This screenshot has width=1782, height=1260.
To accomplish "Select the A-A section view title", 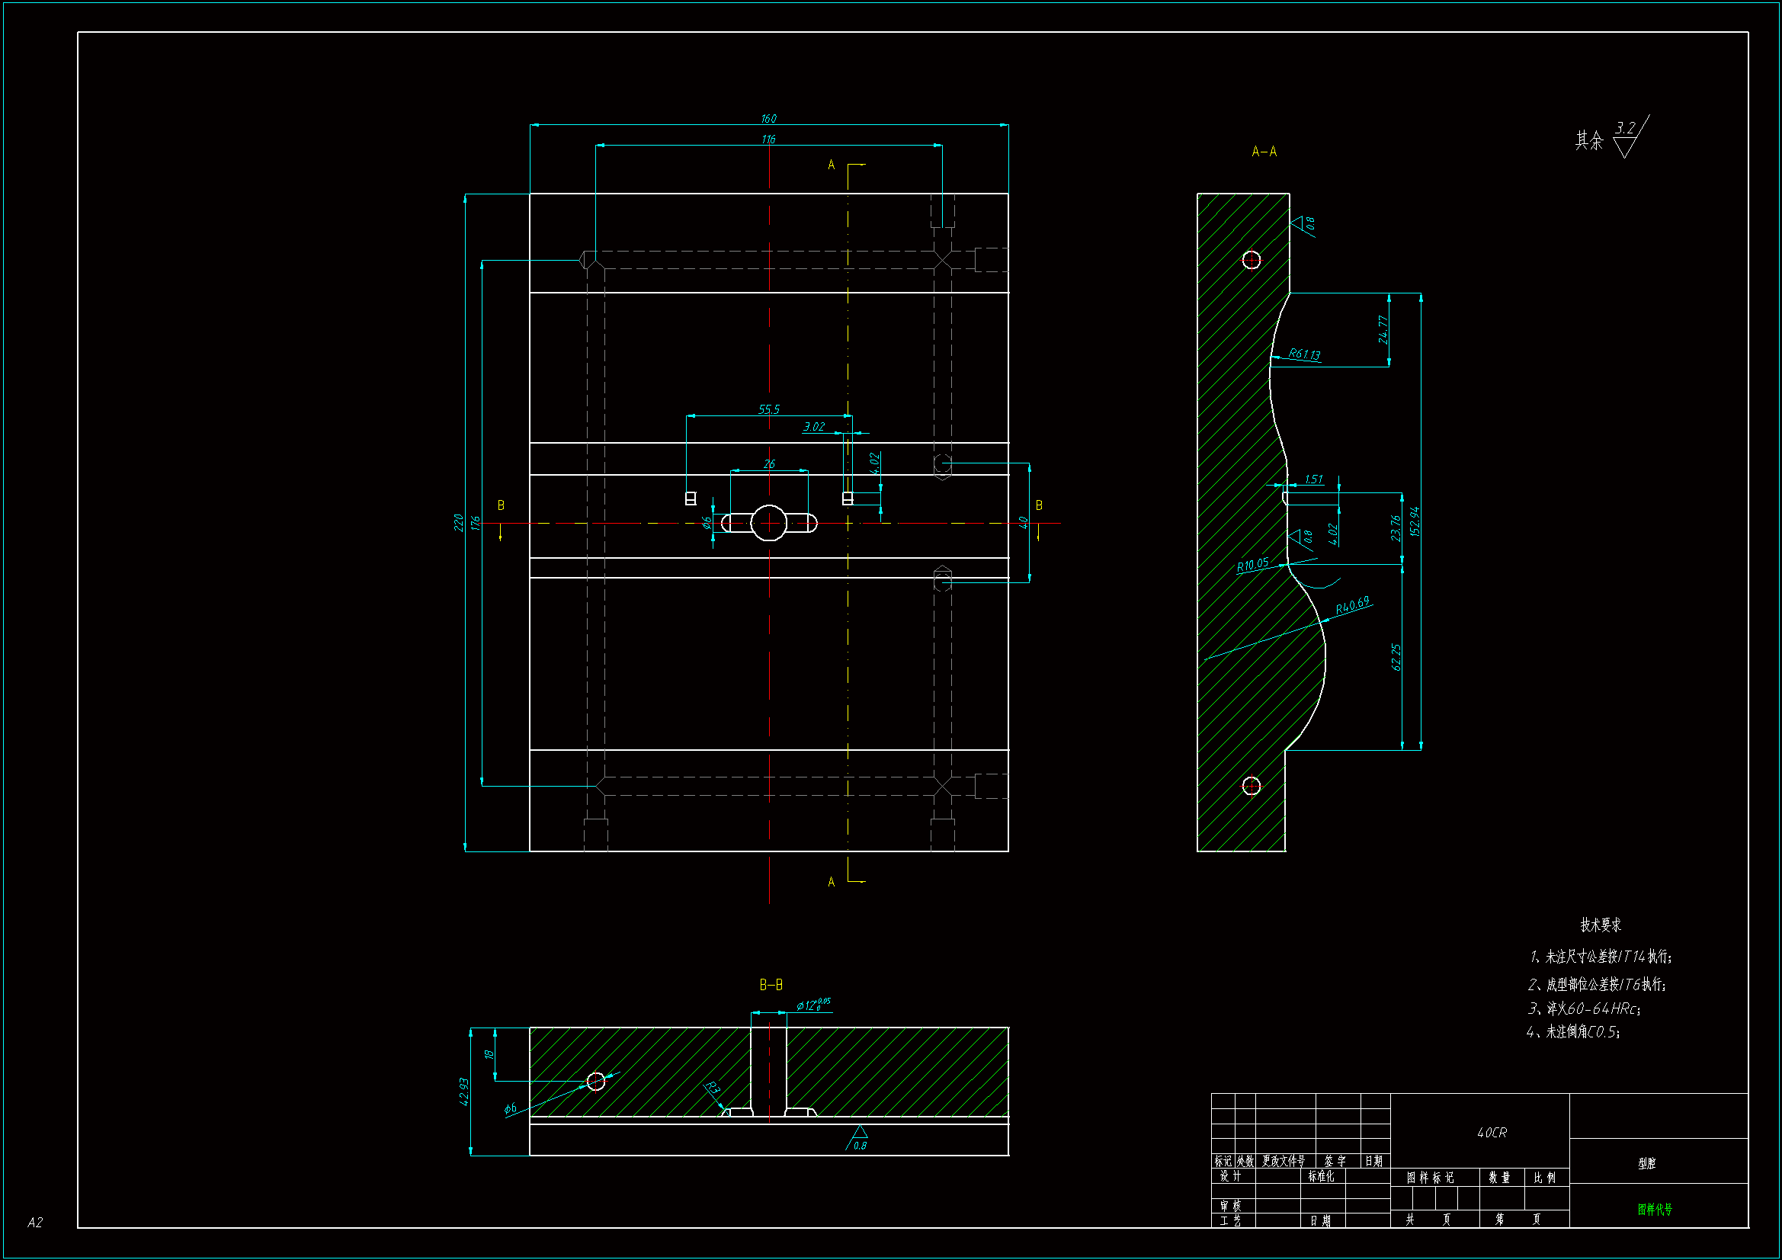I will [1264, 152].
